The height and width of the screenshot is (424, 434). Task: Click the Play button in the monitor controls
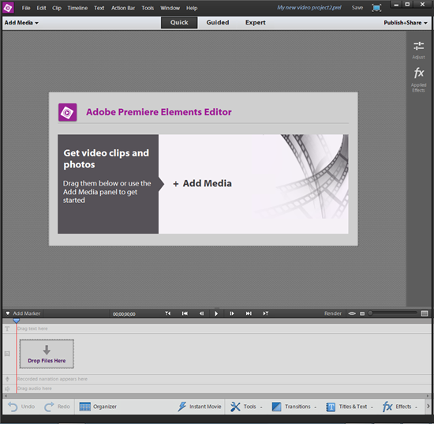pos(216,313)
